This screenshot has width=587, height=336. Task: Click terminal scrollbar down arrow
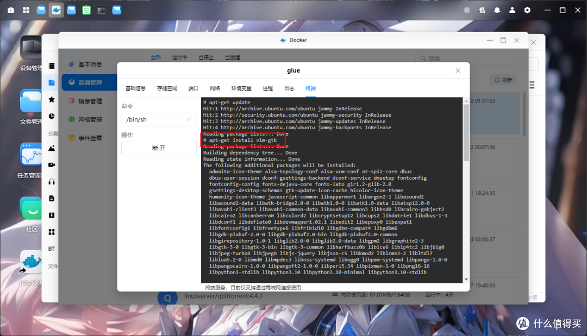click(x=466, y=279)
